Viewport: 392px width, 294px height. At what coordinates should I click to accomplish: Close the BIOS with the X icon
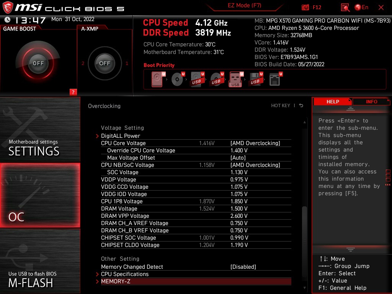(x=381, y=8)
